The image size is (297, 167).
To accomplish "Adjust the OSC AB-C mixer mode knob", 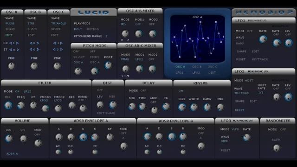I will [125, 69].
